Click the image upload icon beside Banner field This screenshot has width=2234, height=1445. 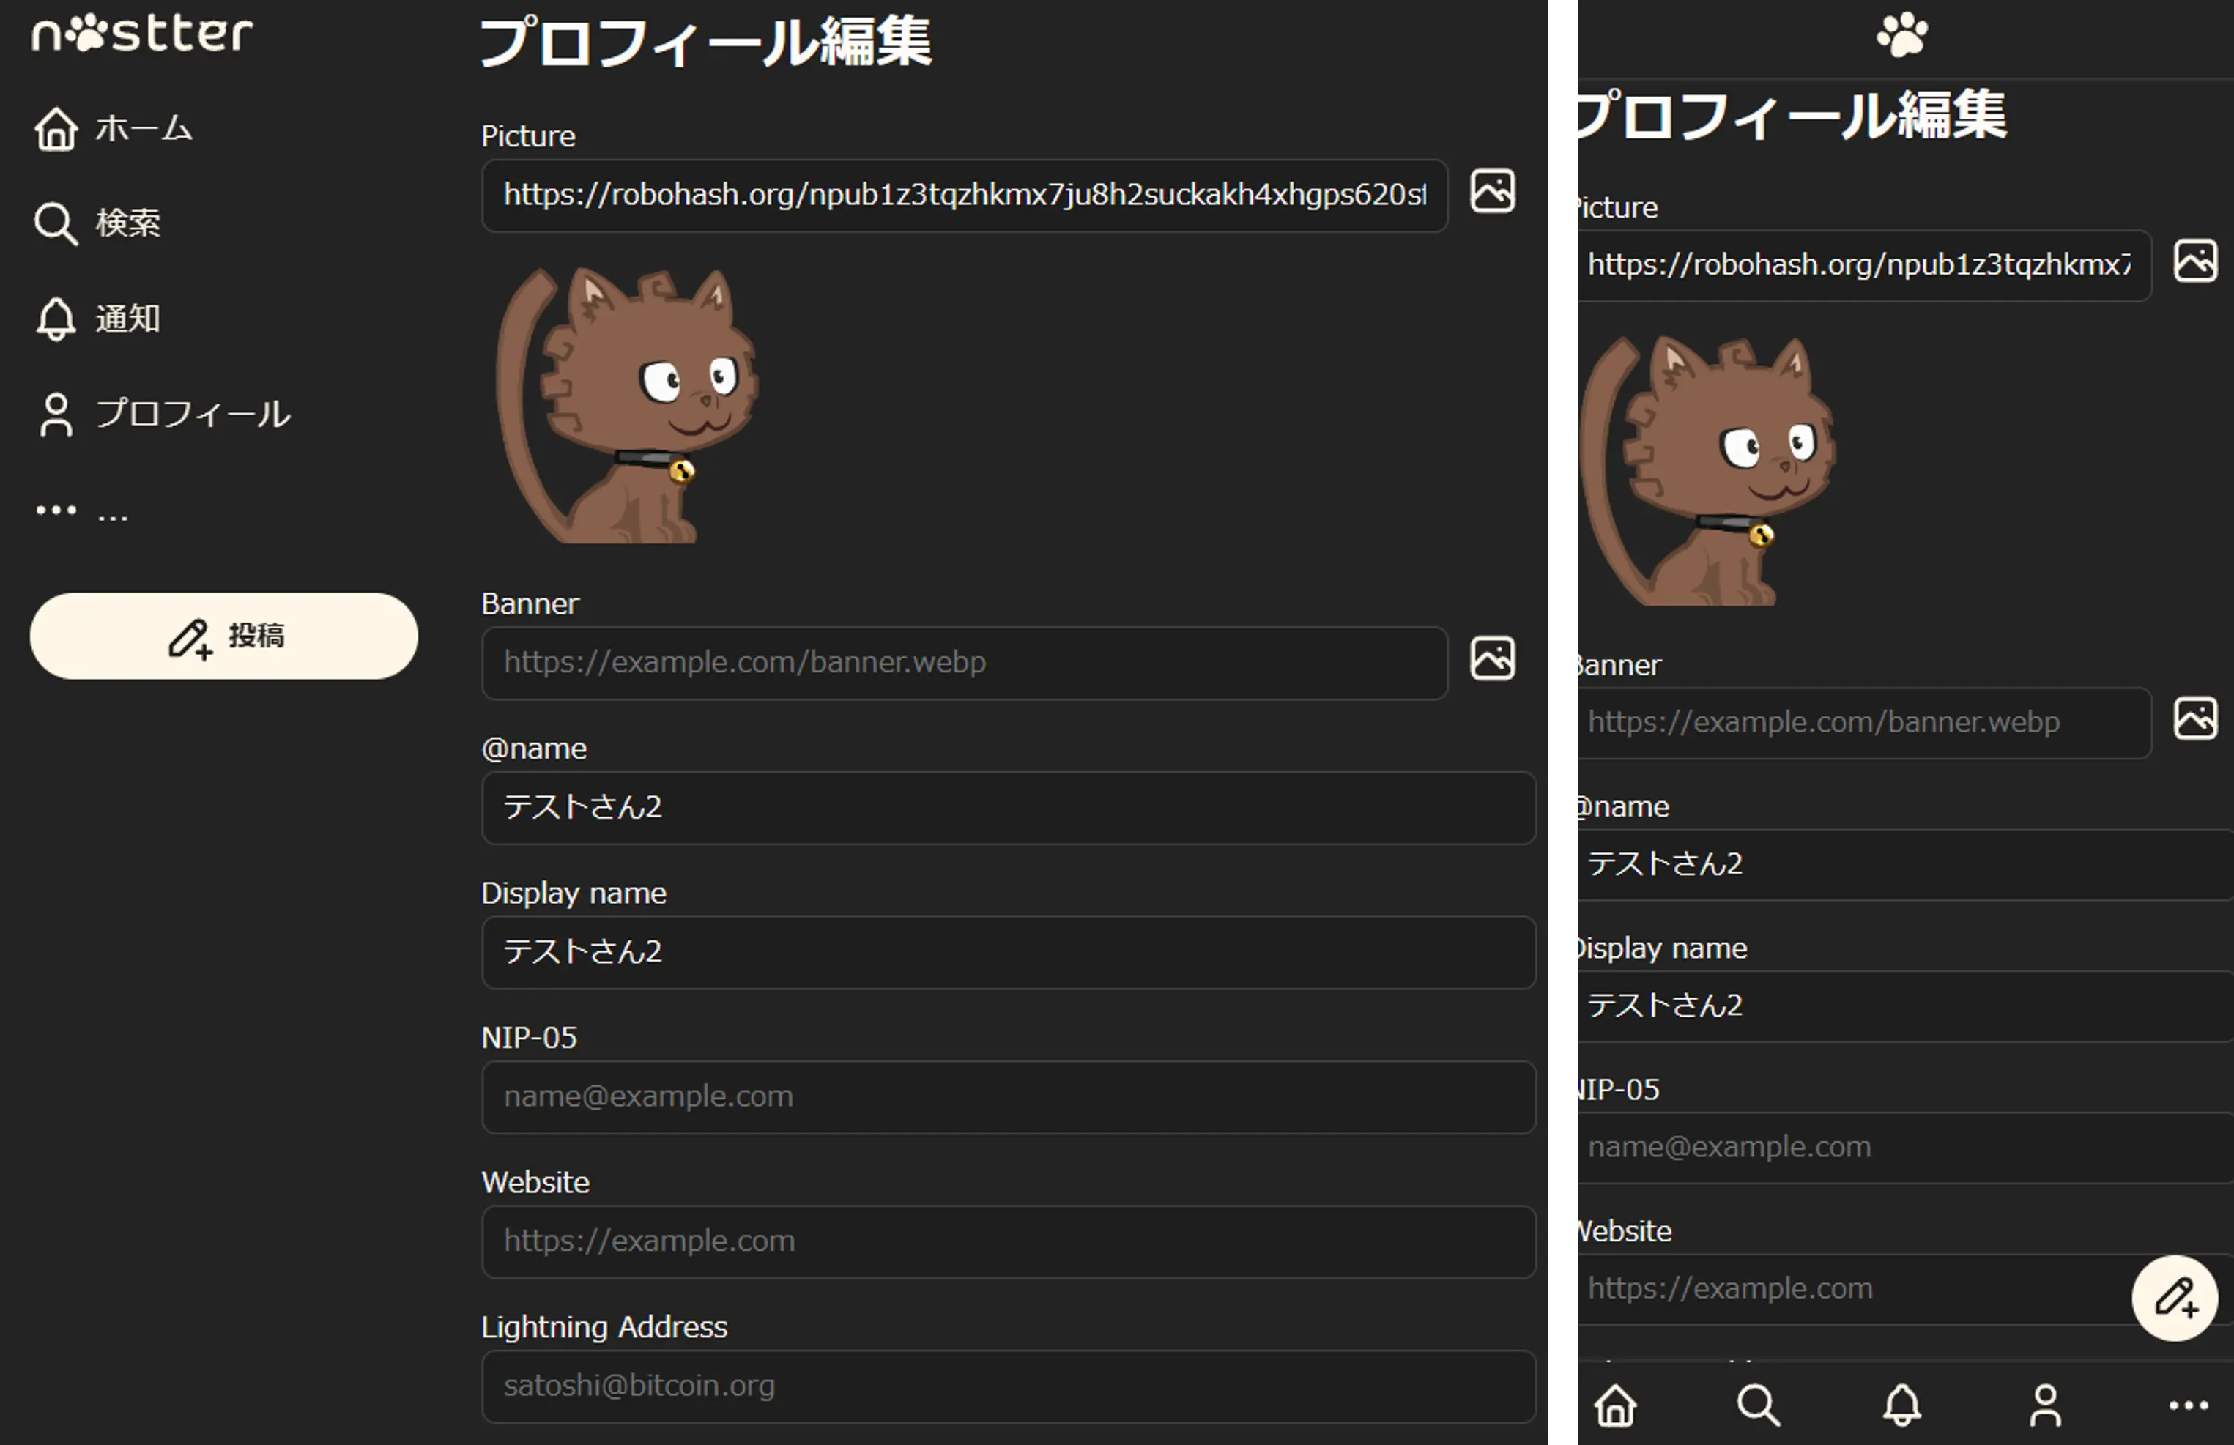(x=1492, y=658)
